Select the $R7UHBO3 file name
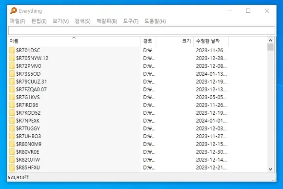 tap(28, 136)
